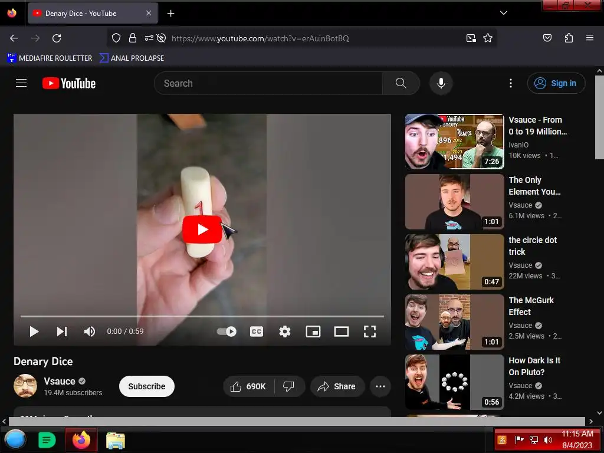Screen dimensions: 604x453
Task: Open the MEDIAFIRE ROULETTER bookmark
Action: tap(50, 58)
